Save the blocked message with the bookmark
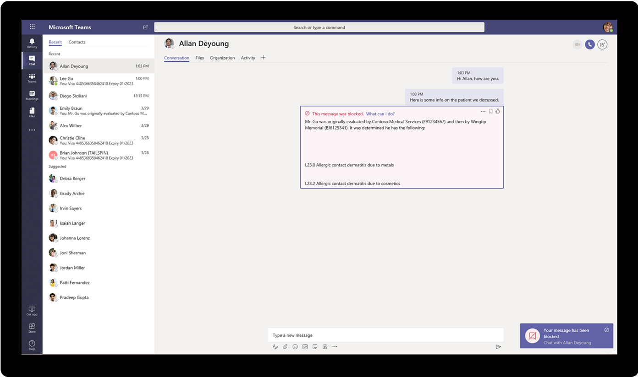The image size is (638, 377). [490, 111]
